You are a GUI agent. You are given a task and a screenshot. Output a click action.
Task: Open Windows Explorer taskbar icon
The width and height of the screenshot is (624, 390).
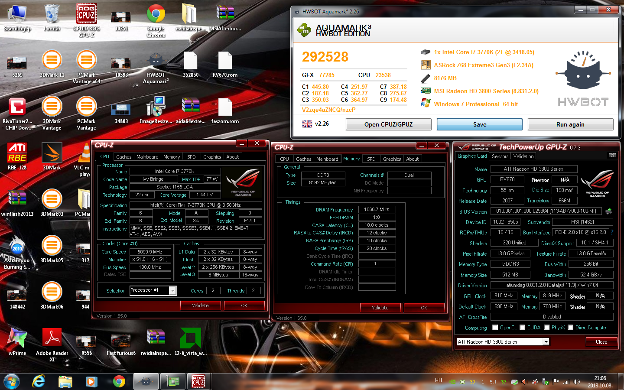tap(65, 381)
